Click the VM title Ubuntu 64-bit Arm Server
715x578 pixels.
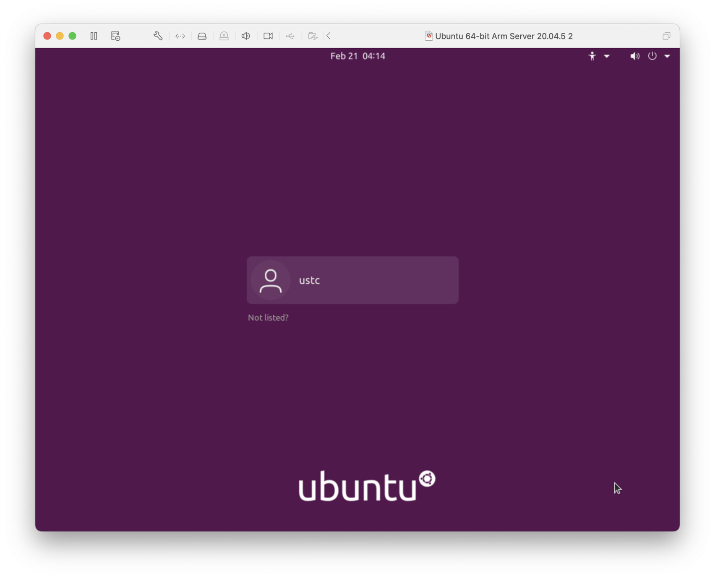coord(504,36)
